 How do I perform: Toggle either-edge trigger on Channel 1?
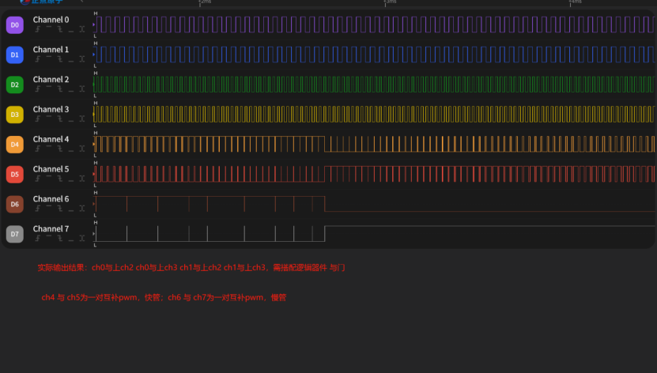coord(82,58)
